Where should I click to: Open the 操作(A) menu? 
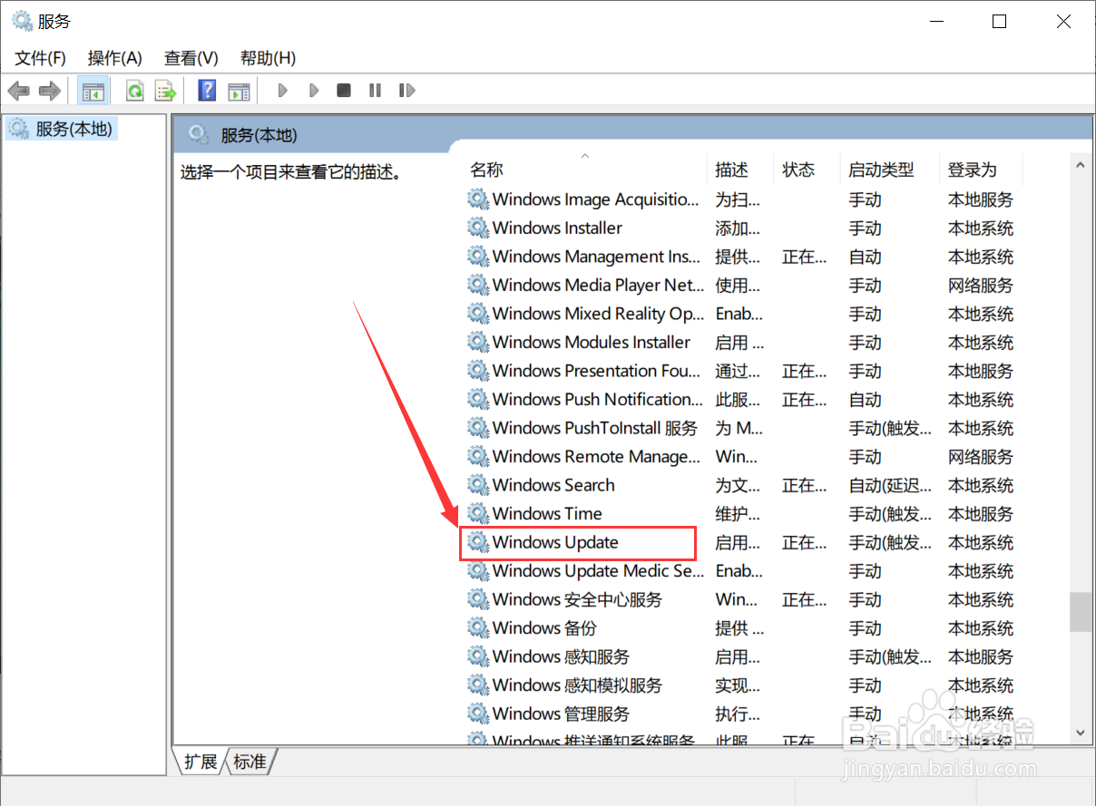[115, 58]
